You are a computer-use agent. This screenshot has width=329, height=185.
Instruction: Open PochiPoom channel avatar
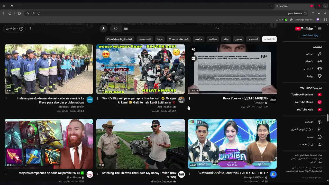pyautogui.click(x=90, y=174)
